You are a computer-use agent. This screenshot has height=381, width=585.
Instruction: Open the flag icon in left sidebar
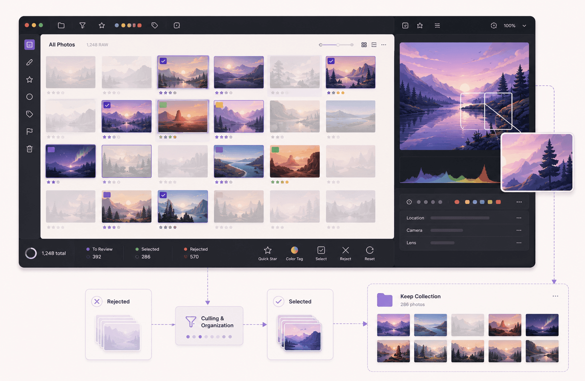(x=29, y=131)
